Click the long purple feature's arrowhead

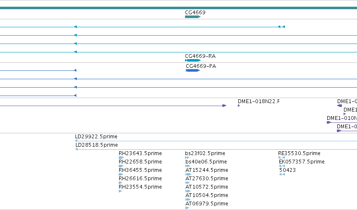224,106
